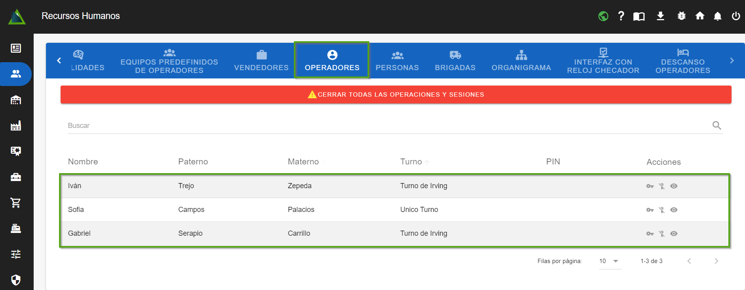Screen dimensions: 745x290
Task: Click the download icon in top bar
Action: click(660, 16)
